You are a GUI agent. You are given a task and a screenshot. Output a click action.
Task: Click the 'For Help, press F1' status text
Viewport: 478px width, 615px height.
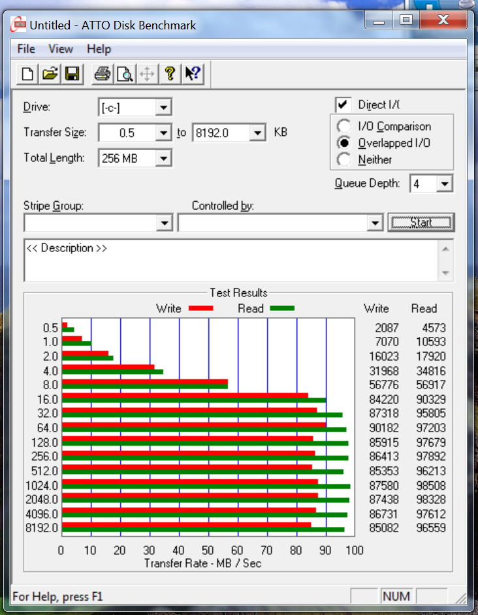tap(57, 597)
